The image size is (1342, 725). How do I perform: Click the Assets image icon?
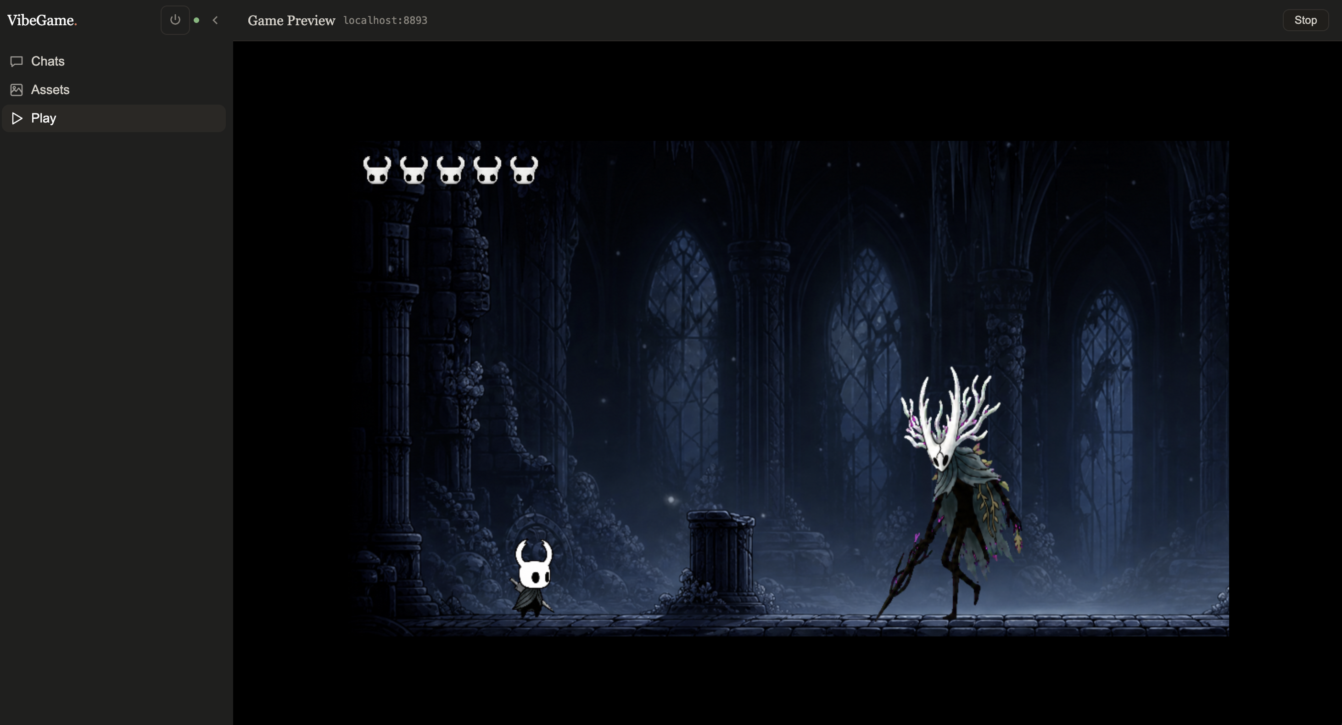click(x=17, y=89)
